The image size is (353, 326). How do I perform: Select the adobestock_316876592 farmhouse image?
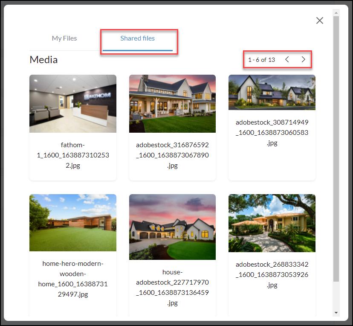click(172, 104)
